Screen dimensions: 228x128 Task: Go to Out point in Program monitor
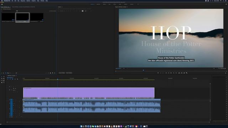point(176,73)
